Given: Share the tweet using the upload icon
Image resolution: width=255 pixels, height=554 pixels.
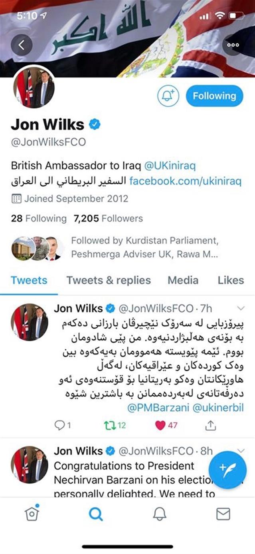Looking at the screenshot, I should click(x=210, y=425).
